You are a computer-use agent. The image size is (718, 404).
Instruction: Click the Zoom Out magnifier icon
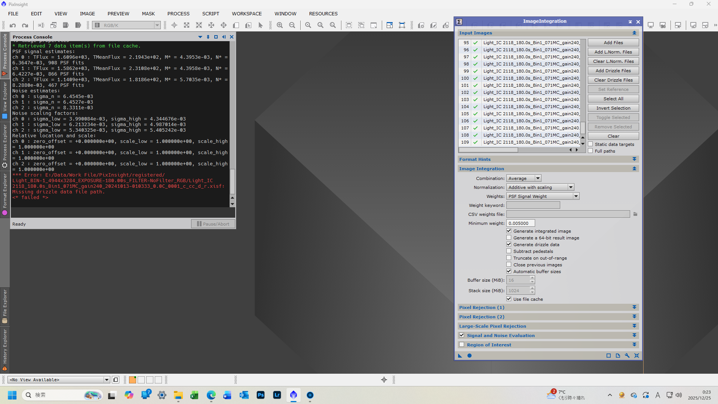point(292,25)
